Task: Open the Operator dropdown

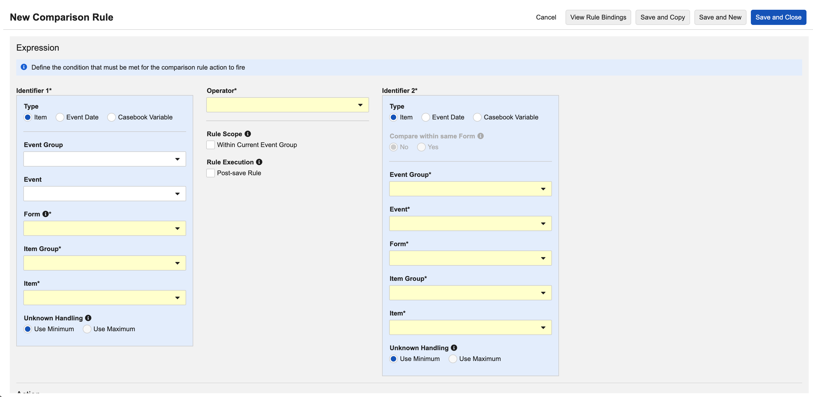Action: click(287, 105)
